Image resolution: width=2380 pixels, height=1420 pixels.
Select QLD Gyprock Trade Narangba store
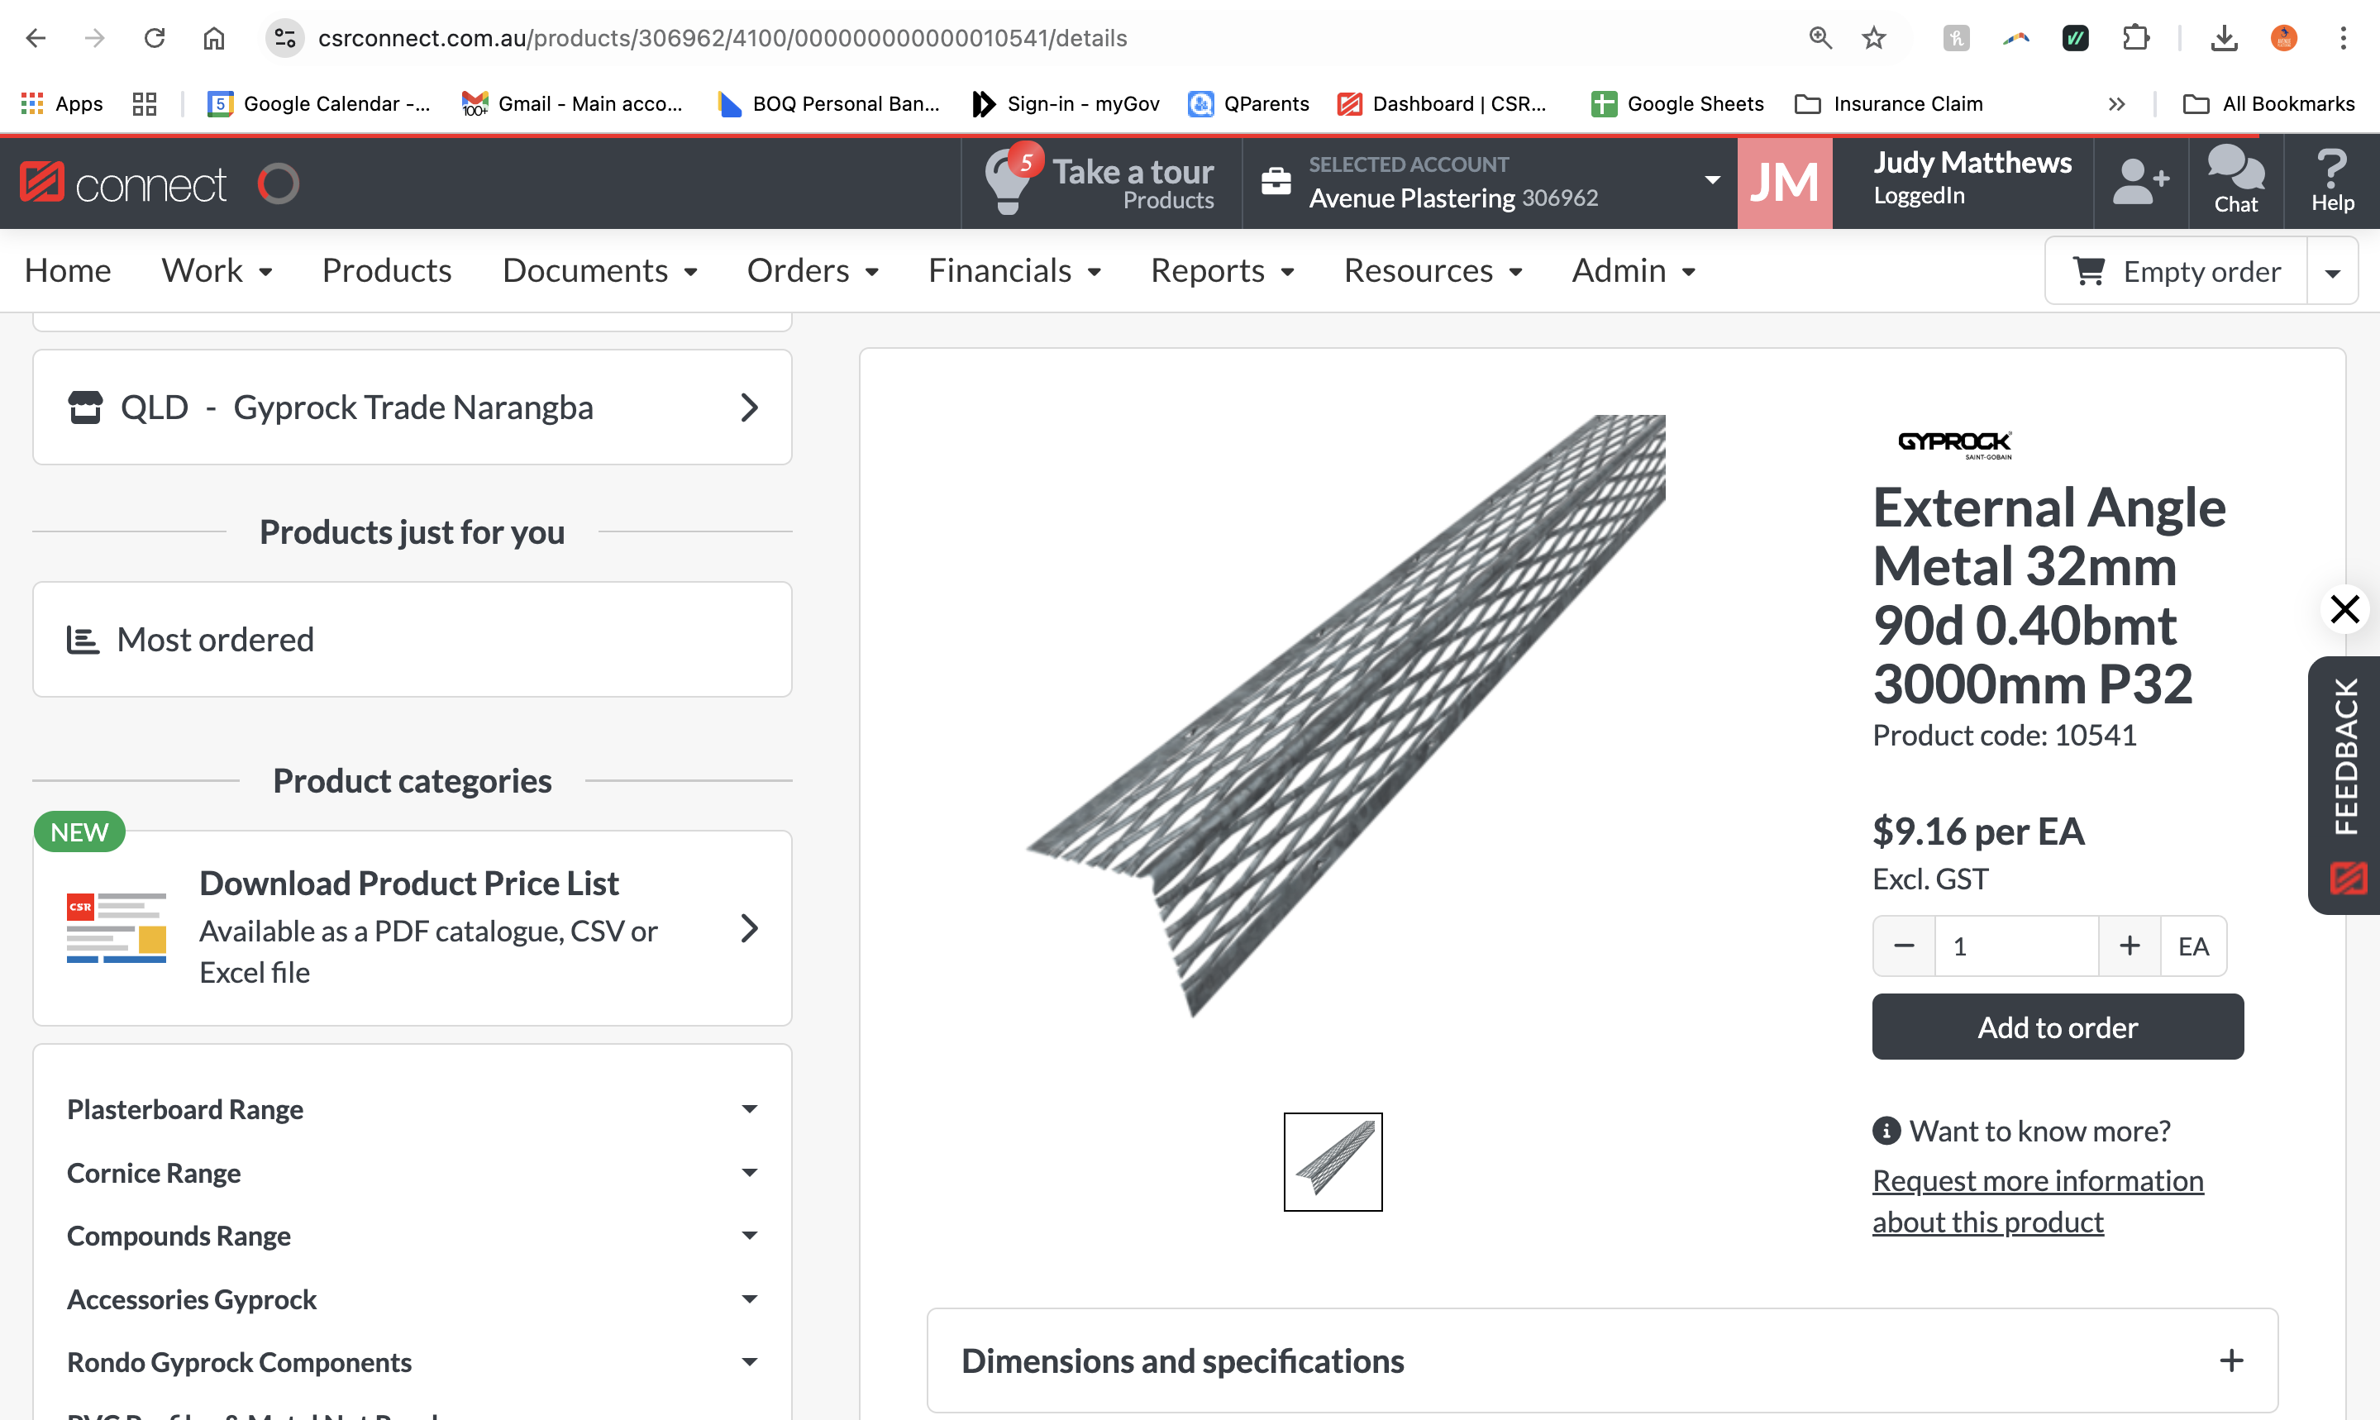pos(413,407)
